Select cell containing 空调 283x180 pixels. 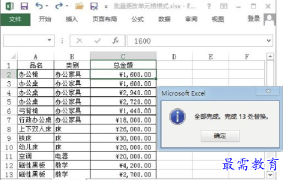[x=35, y=156]
